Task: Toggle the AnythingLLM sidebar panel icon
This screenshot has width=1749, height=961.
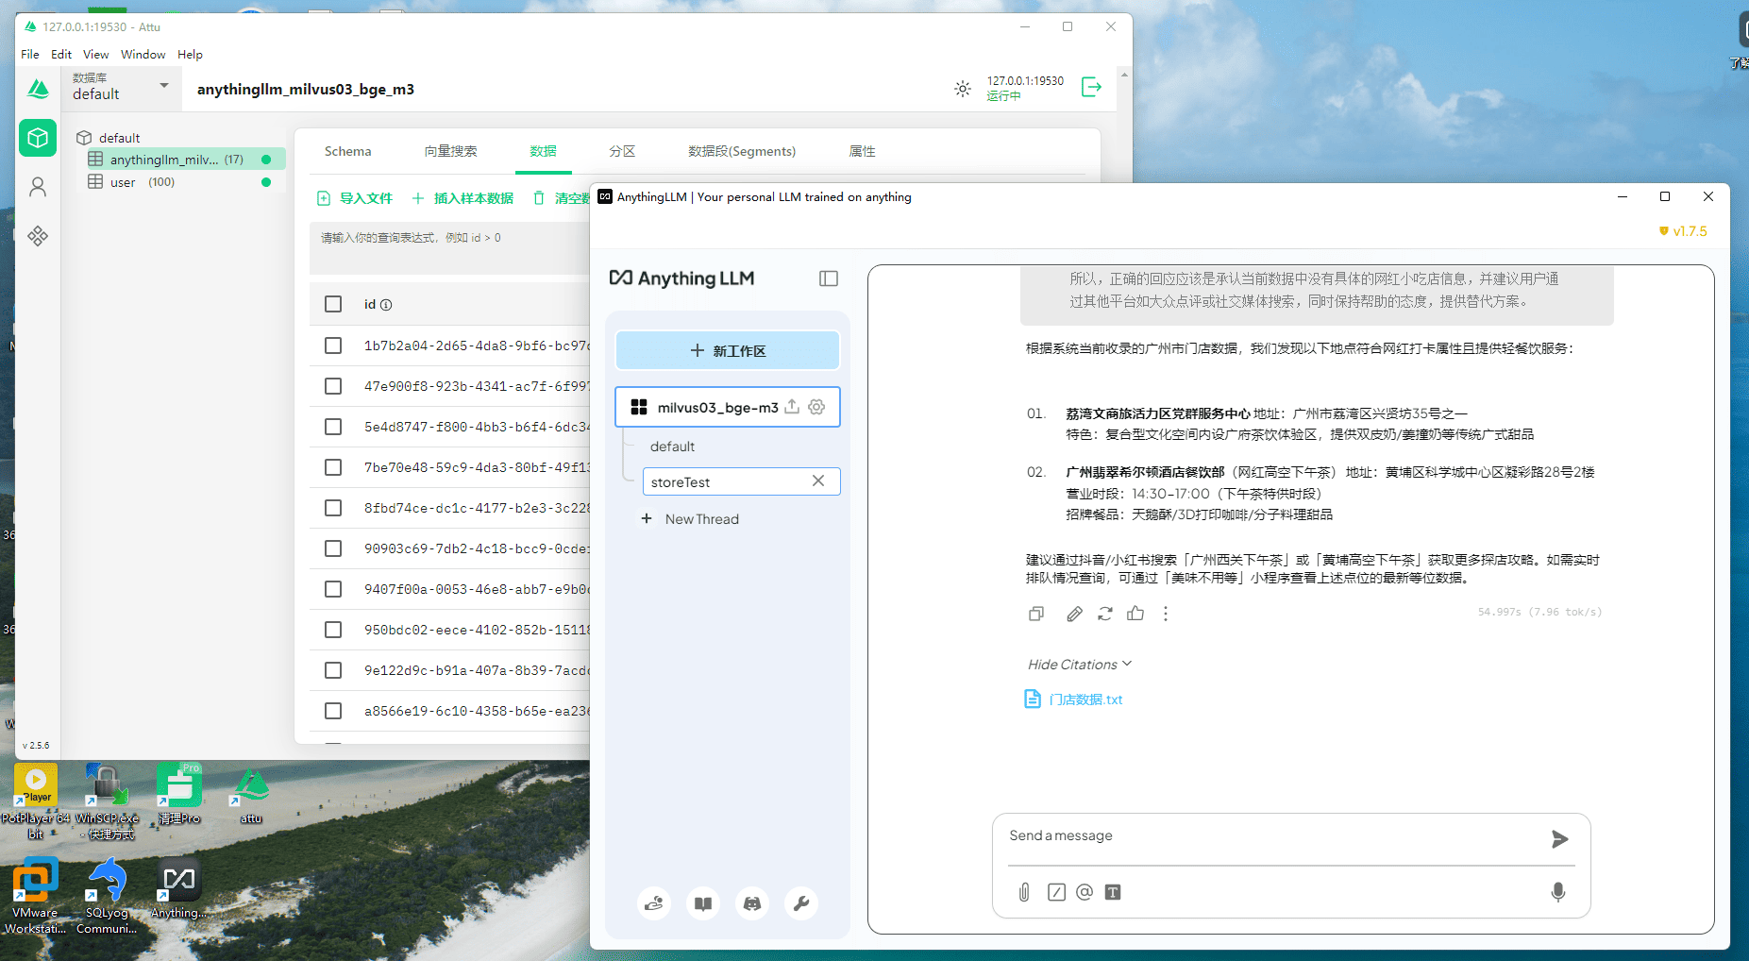Action: pos(828,278)
